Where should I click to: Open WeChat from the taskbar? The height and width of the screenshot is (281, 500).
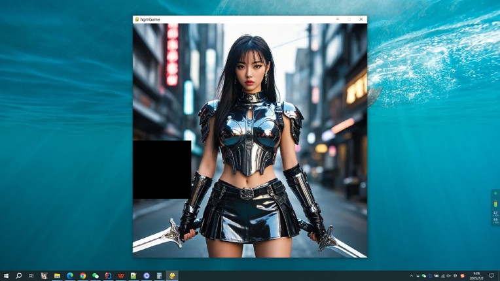click(x=96, y=276)
